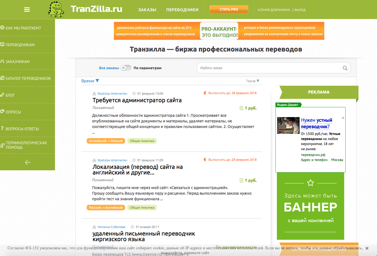Open the order Требуется администратор сайта
This screenshot has height=256, width=377.
pos(137,100)
